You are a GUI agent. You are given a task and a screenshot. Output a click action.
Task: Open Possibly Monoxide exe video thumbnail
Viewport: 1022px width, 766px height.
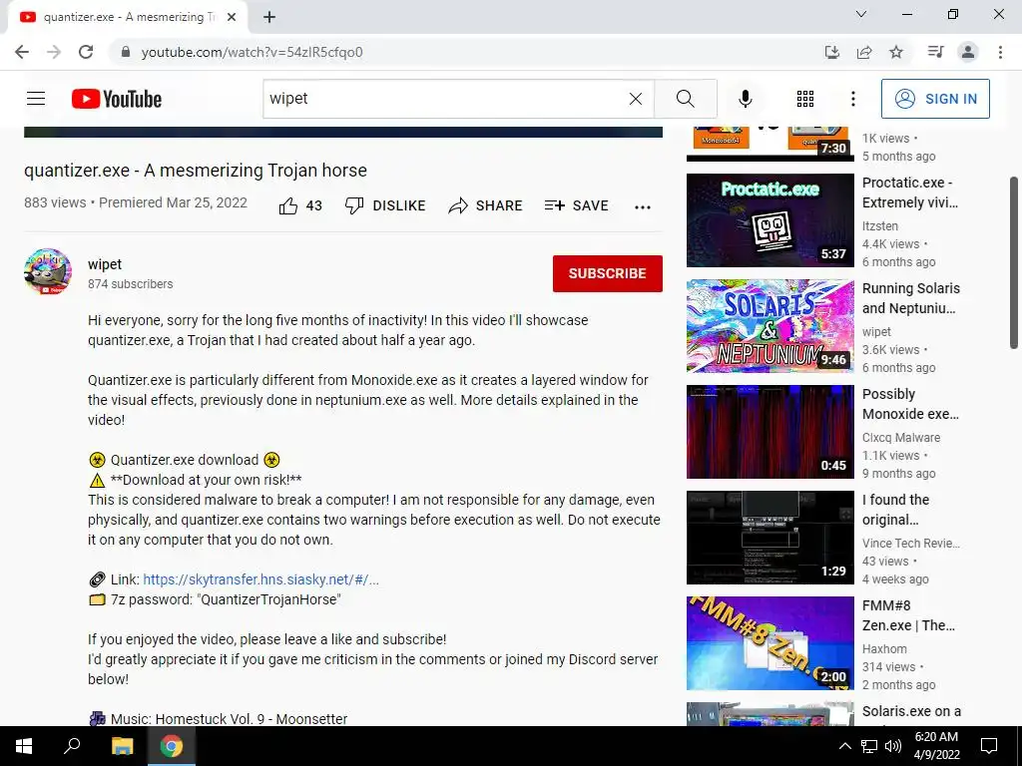tap(769, 432)
